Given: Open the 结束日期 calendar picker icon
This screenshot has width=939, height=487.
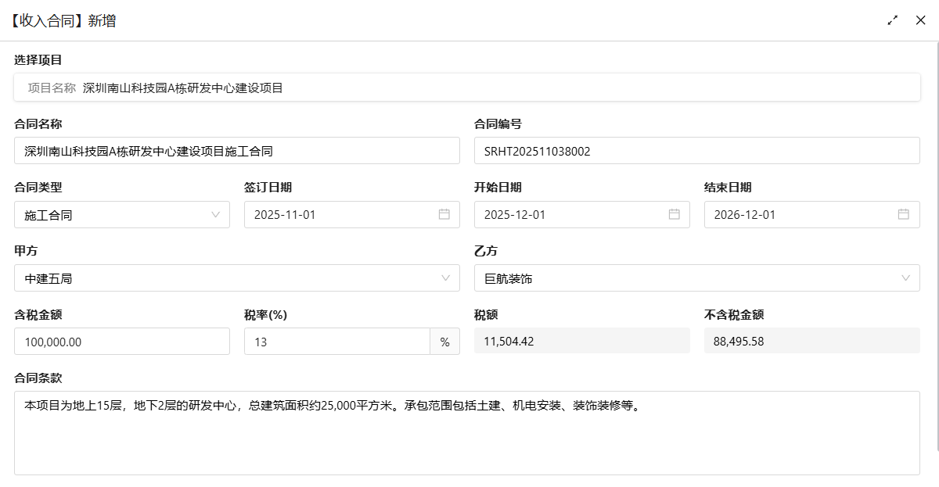Looking at the screenshot, I should [x=905, y=214].
